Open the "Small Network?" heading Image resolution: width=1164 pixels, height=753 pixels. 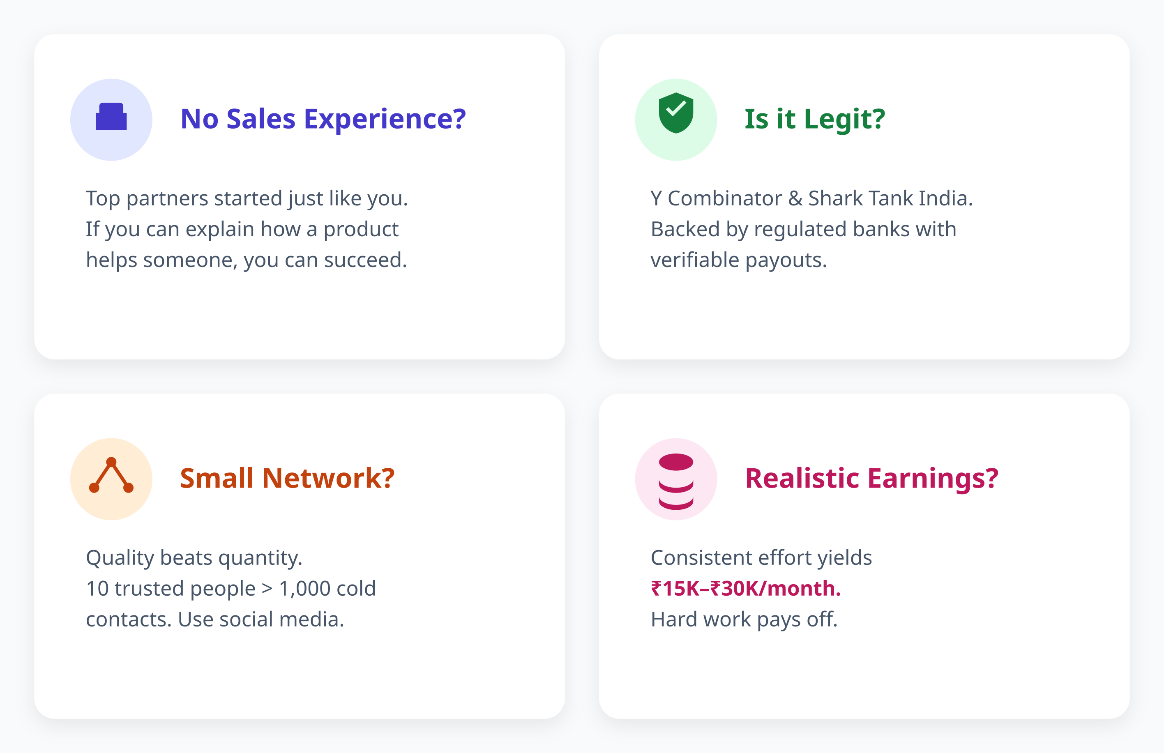click(287, 478)
